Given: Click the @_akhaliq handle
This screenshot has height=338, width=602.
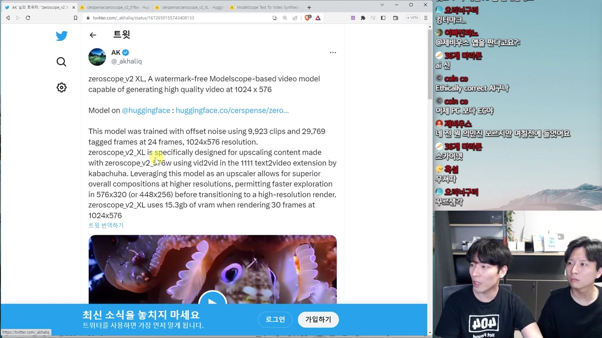Looking at the screenshot, I should pyautogui.click(x=126, y=61).
